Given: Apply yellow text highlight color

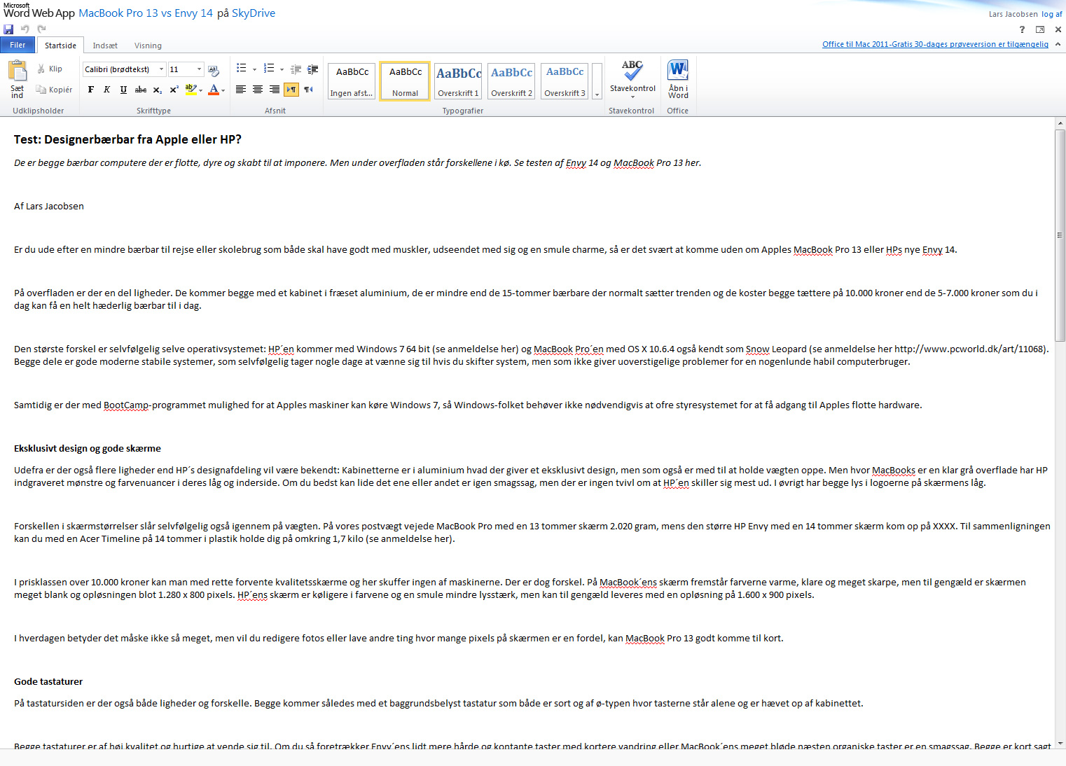Looking at the screenshot, I should click(191, 90).
